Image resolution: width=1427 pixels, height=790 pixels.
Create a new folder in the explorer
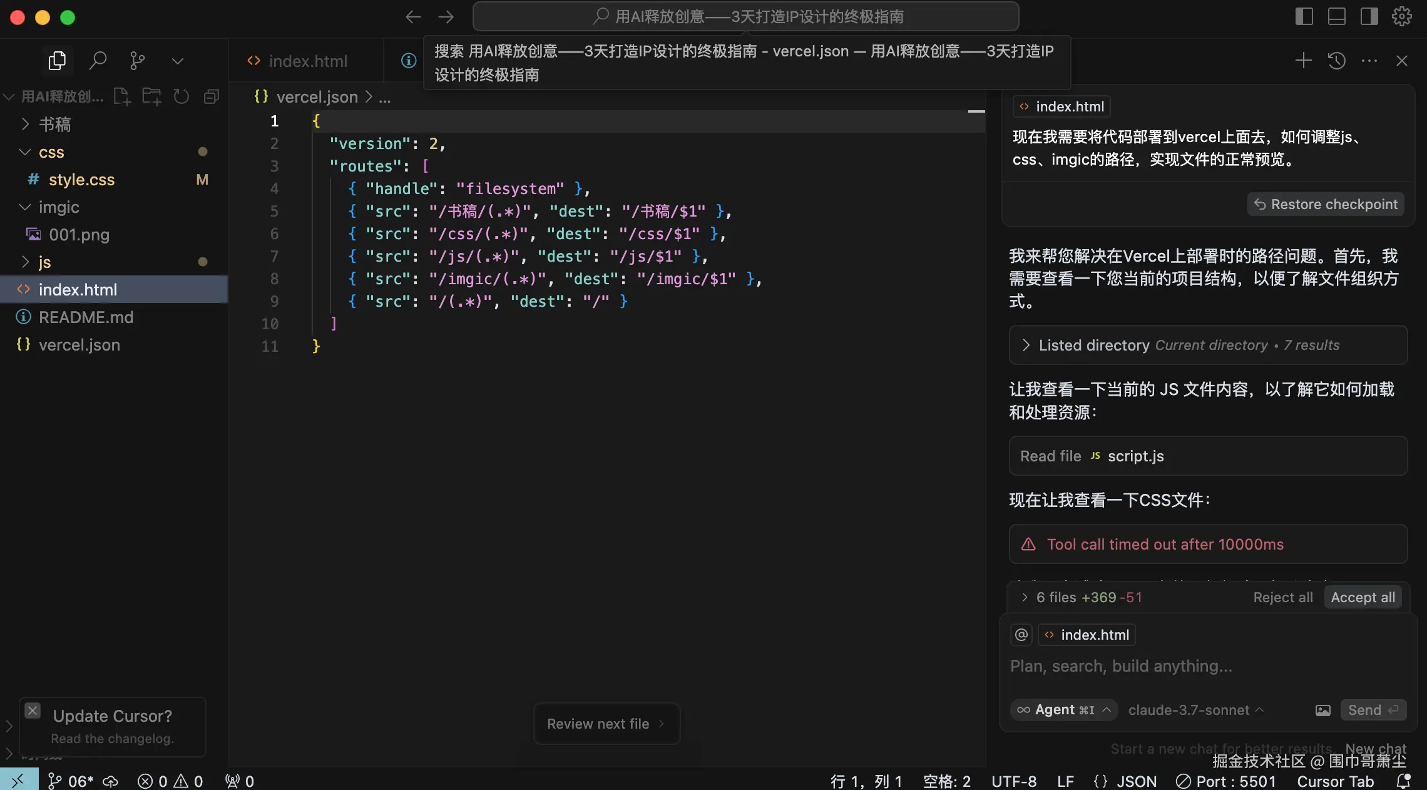(x=151, y=96)
